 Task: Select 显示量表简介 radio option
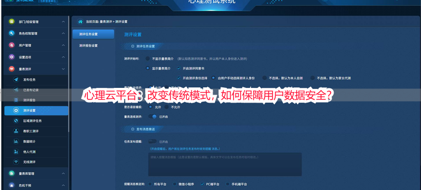[148, 68]
